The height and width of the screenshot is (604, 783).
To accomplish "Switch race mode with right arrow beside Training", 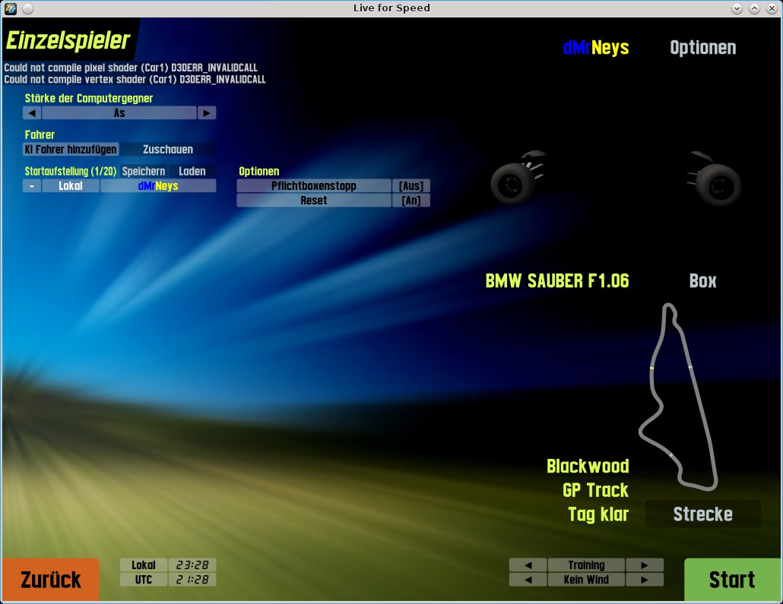I will 645,565.
